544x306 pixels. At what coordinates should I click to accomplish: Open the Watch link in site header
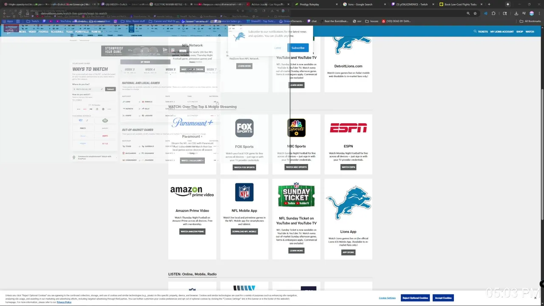530,31
